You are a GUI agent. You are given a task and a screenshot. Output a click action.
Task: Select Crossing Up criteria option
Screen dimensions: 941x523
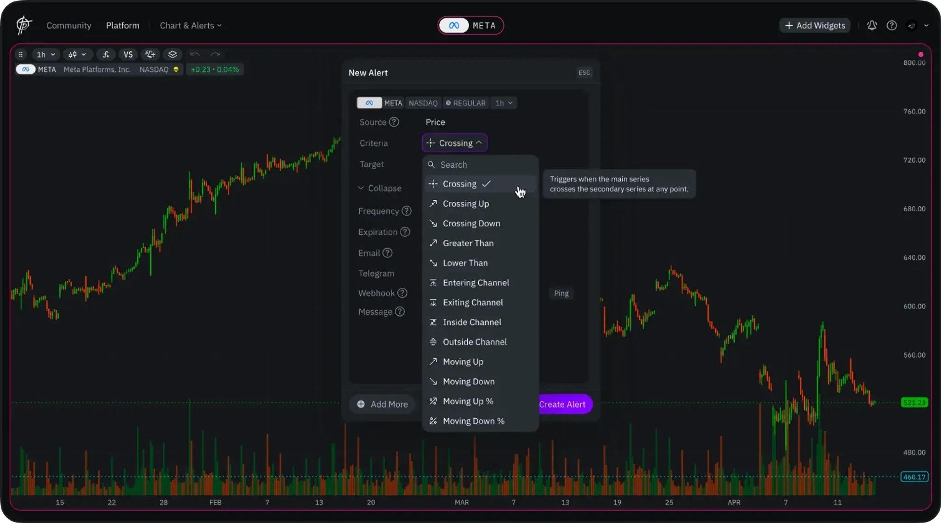pos(465,204)
